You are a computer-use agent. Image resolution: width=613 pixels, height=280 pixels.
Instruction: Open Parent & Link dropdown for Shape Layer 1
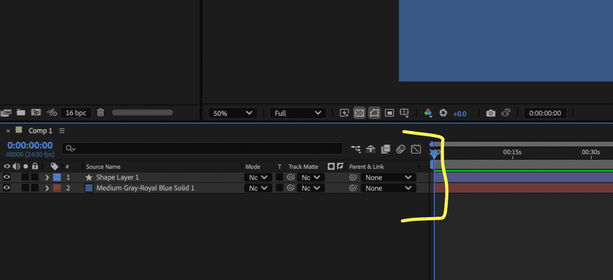click(x=388, y=178)
